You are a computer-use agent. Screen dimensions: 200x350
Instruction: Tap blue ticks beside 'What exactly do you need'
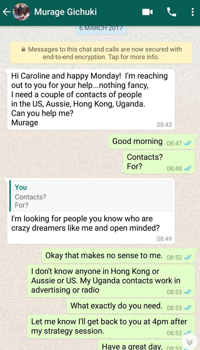(187, 307)
